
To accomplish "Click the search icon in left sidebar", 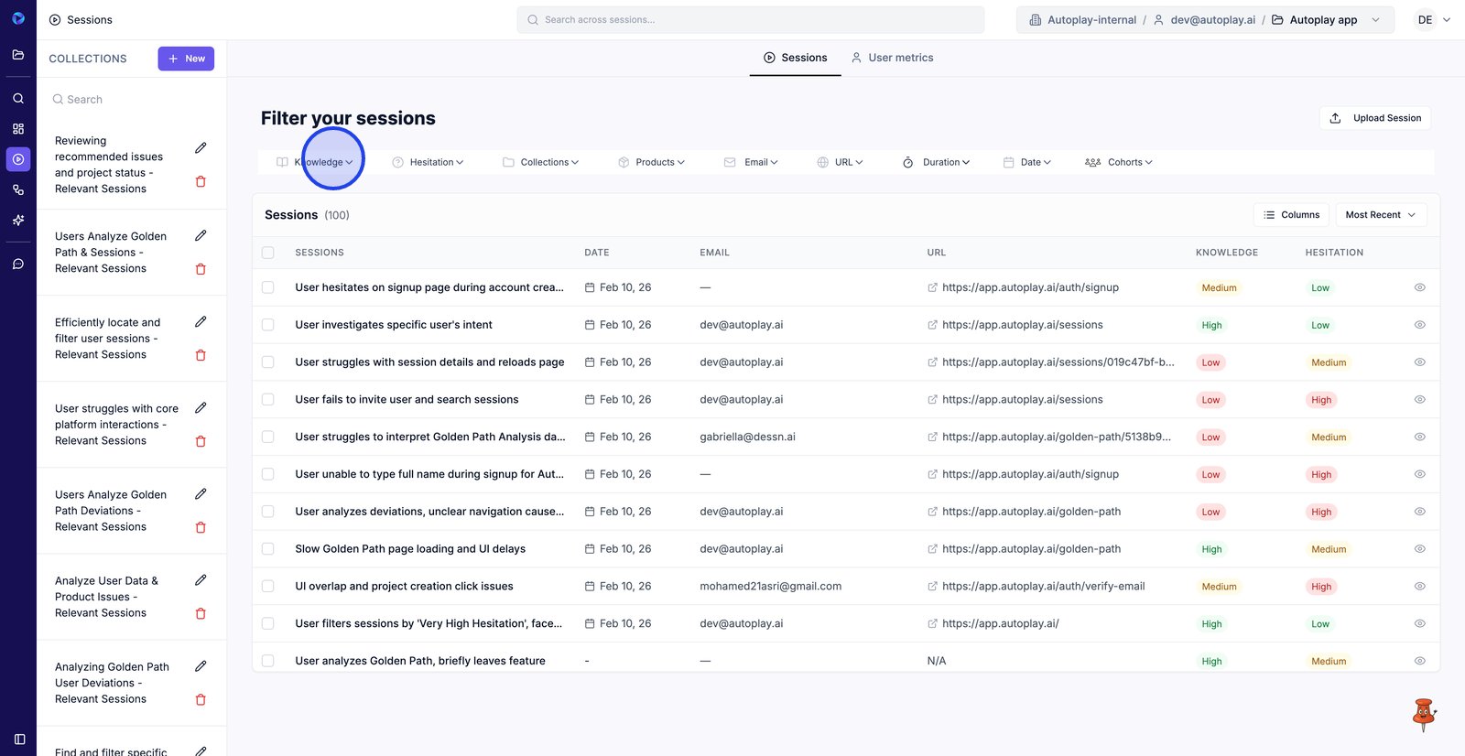I will (x=18, y=98).
